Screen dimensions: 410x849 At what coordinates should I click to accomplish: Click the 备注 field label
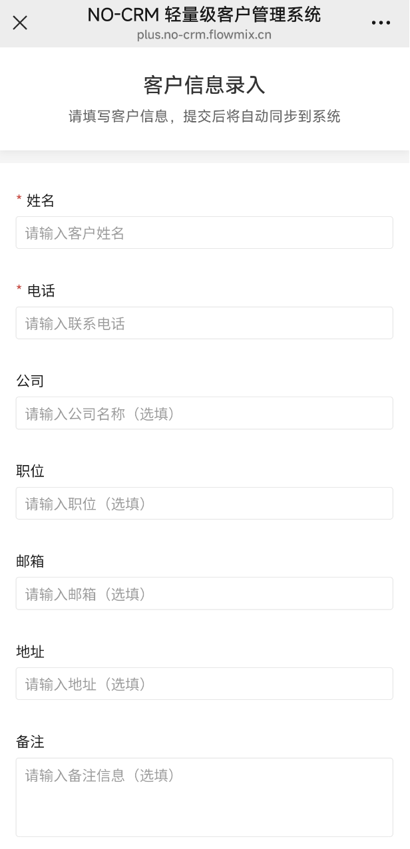click(x=30, y=742)
